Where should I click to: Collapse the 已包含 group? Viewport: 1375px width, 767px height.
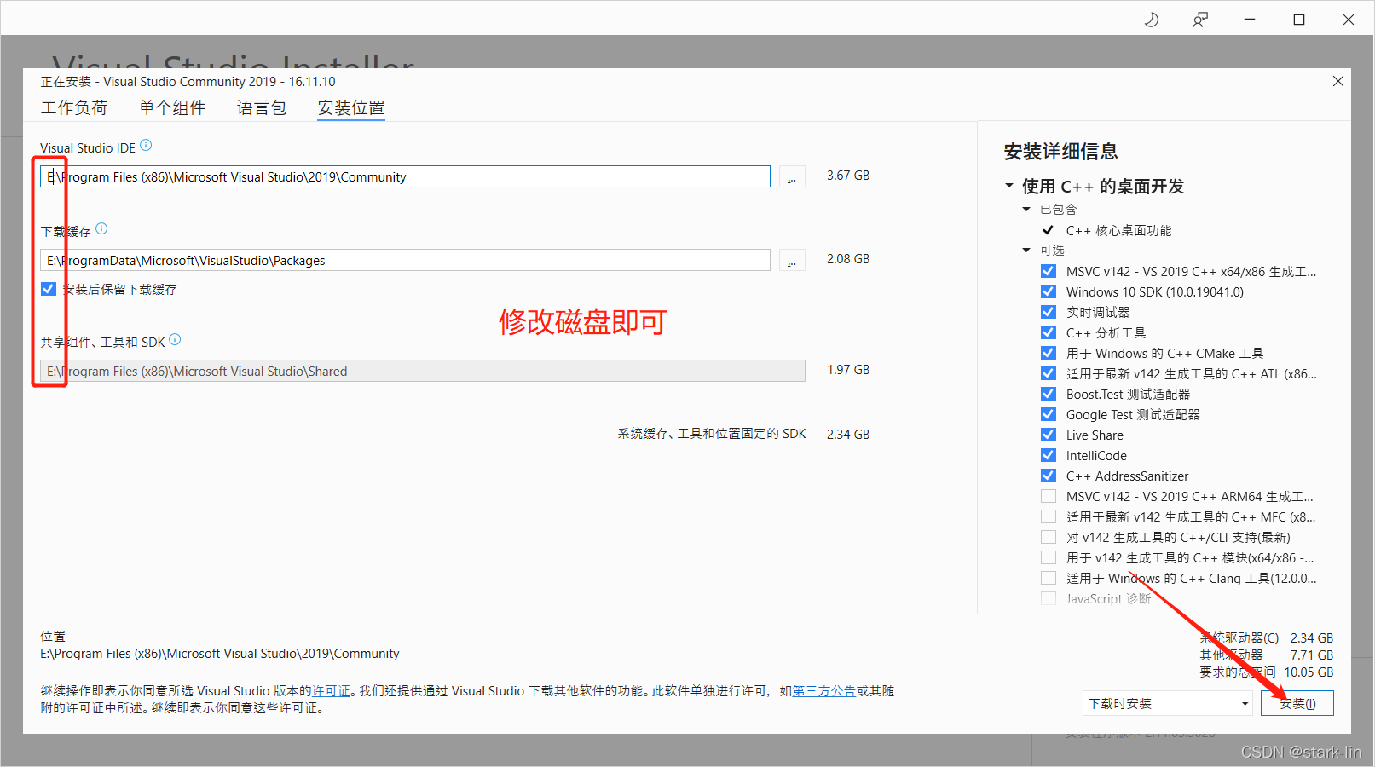pos(1026,209)
